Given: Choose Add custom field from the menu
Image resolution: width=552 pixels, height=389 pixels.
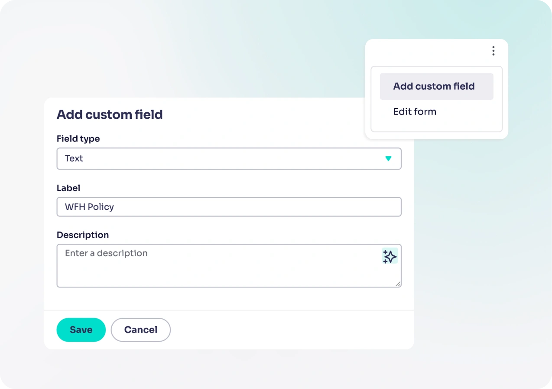Looking at the screenshot, I should [433, 86].
